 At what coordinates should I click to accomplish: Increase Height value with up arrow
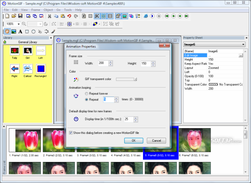pyautogui.click(x=153, y=62)
